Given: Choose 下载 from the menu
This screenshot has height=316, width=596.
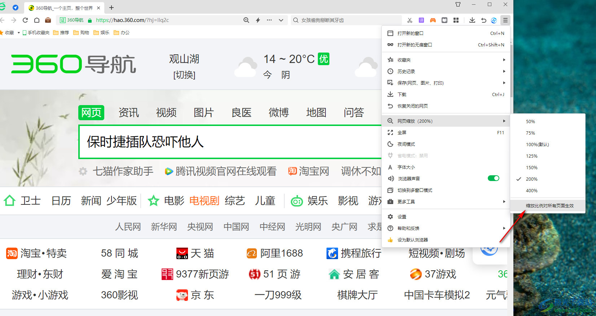Looking at the screenshot, I should [x=446, y=95].
